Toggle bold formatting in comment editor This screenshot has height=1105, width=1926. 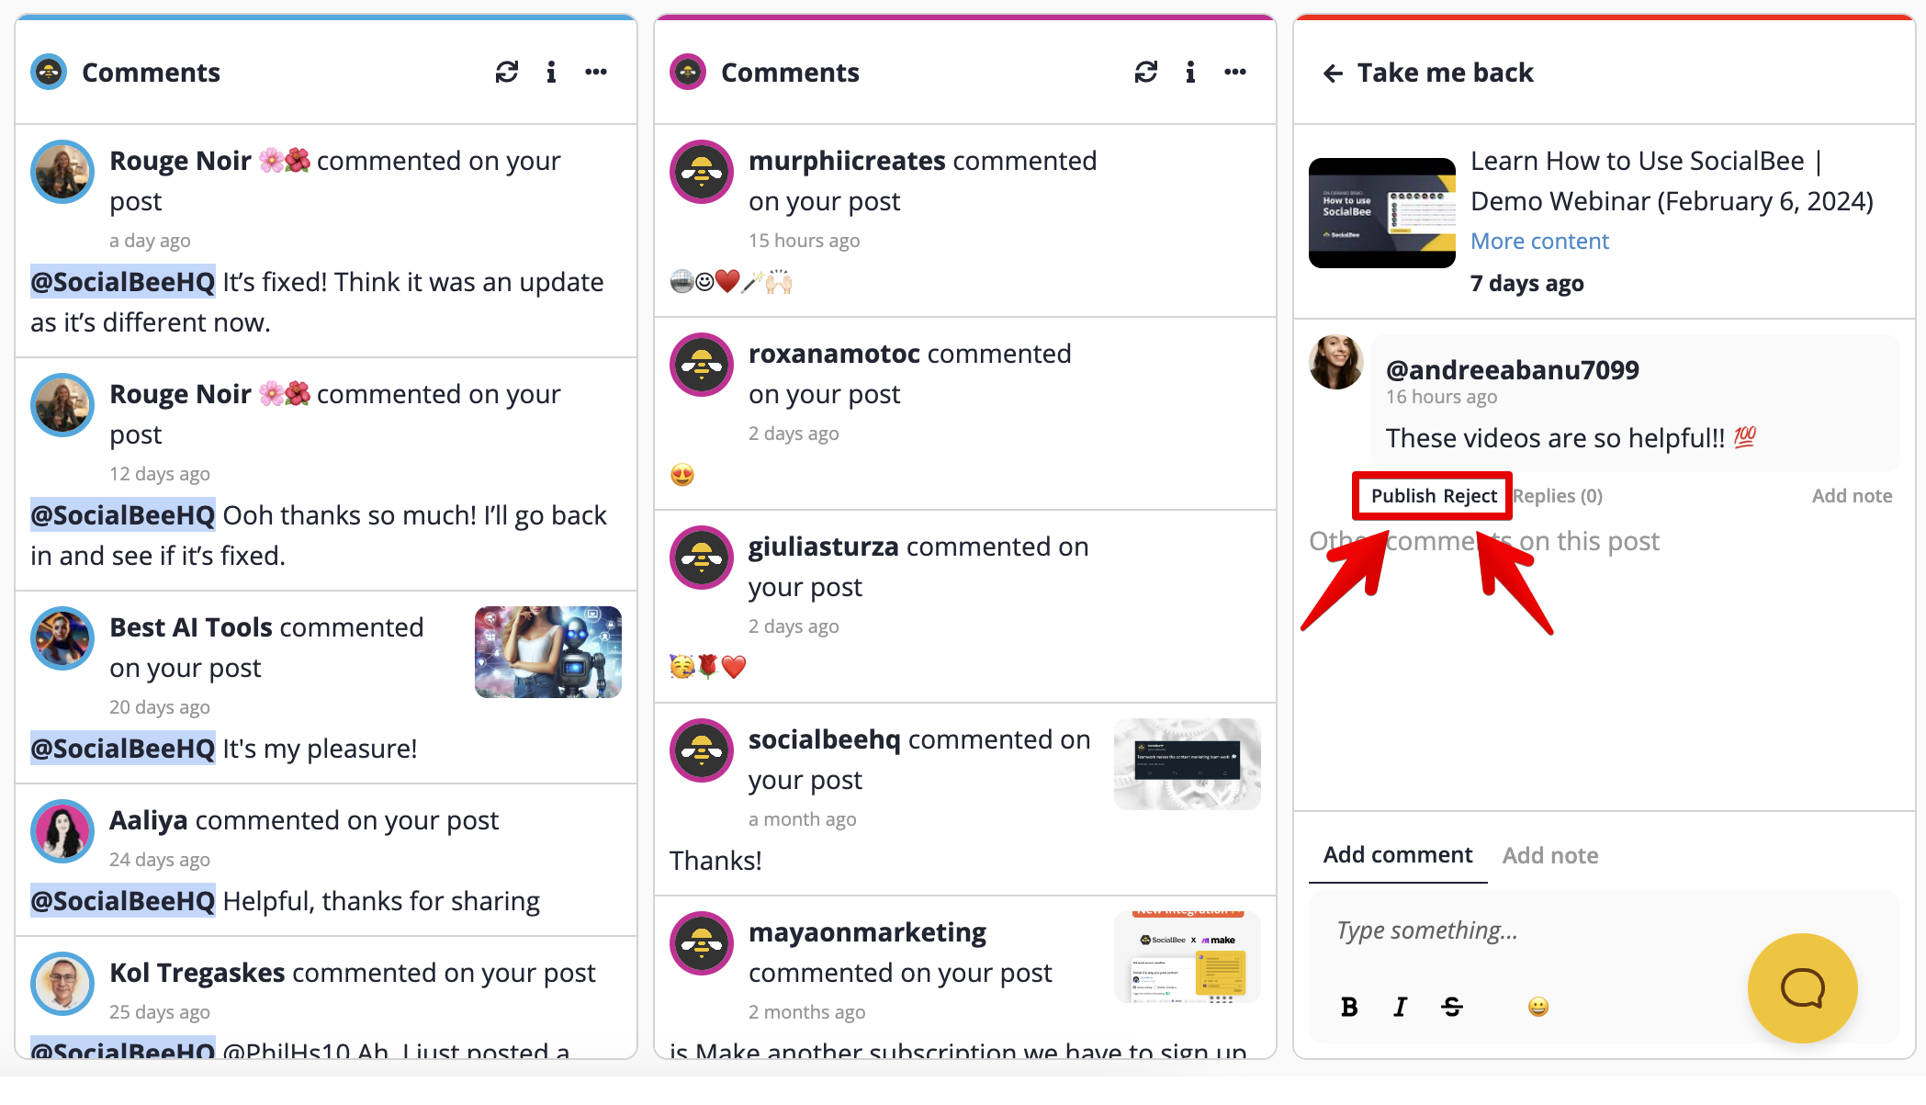1349,1007
